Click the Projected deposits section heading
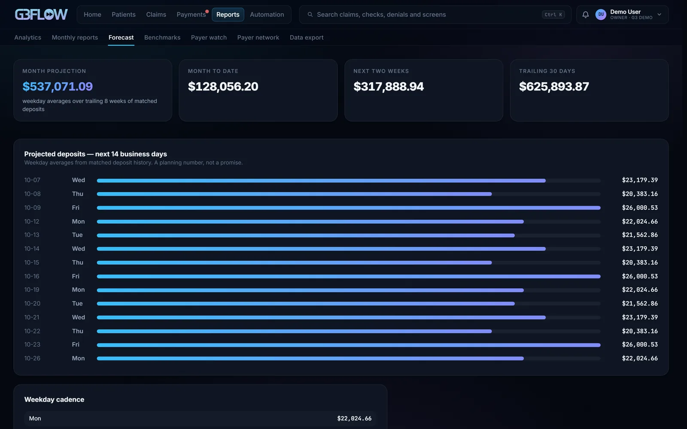This screenshot has height=429, width=687. (x=95, y=154)
